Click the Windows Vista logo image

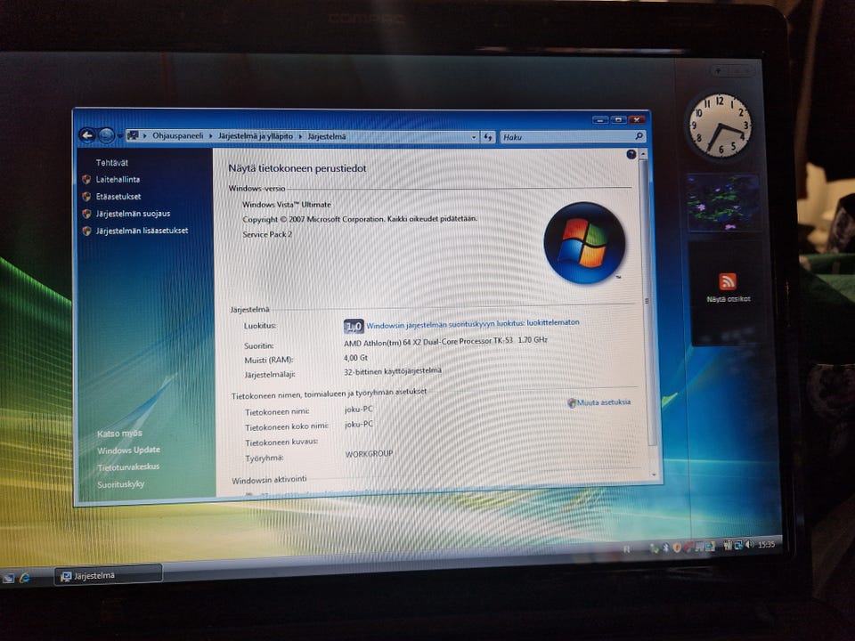tap(584, 243)
